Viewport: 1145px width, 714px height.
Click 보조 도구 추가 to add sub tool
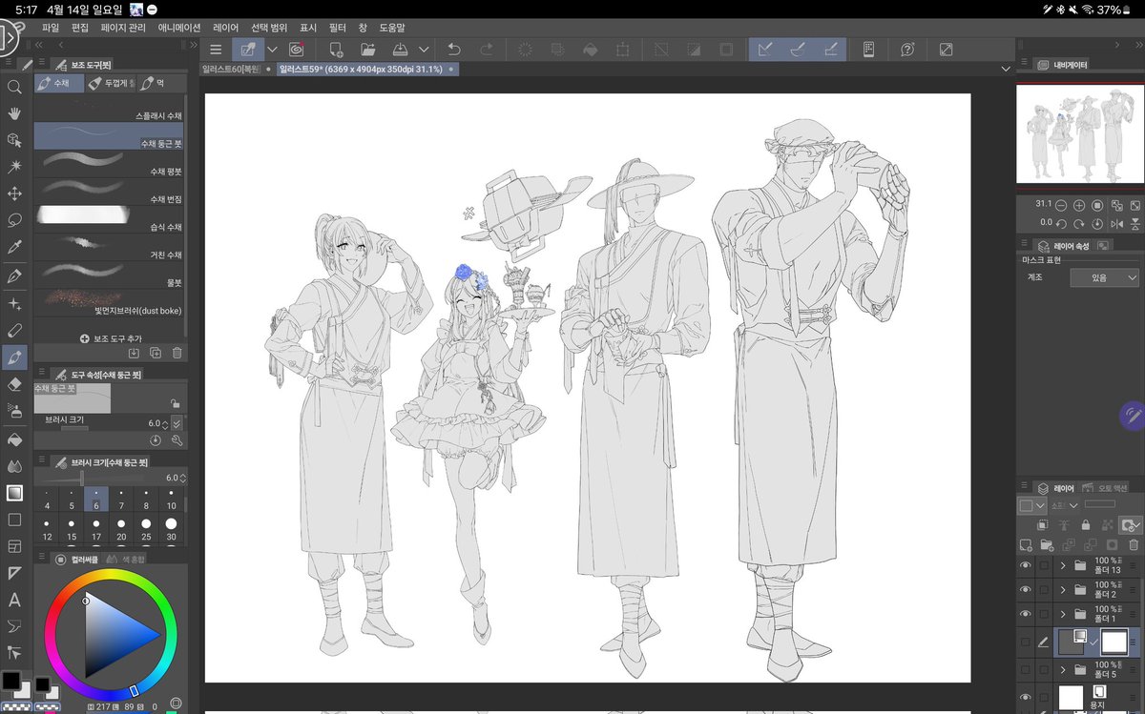(x=111, y=338)
